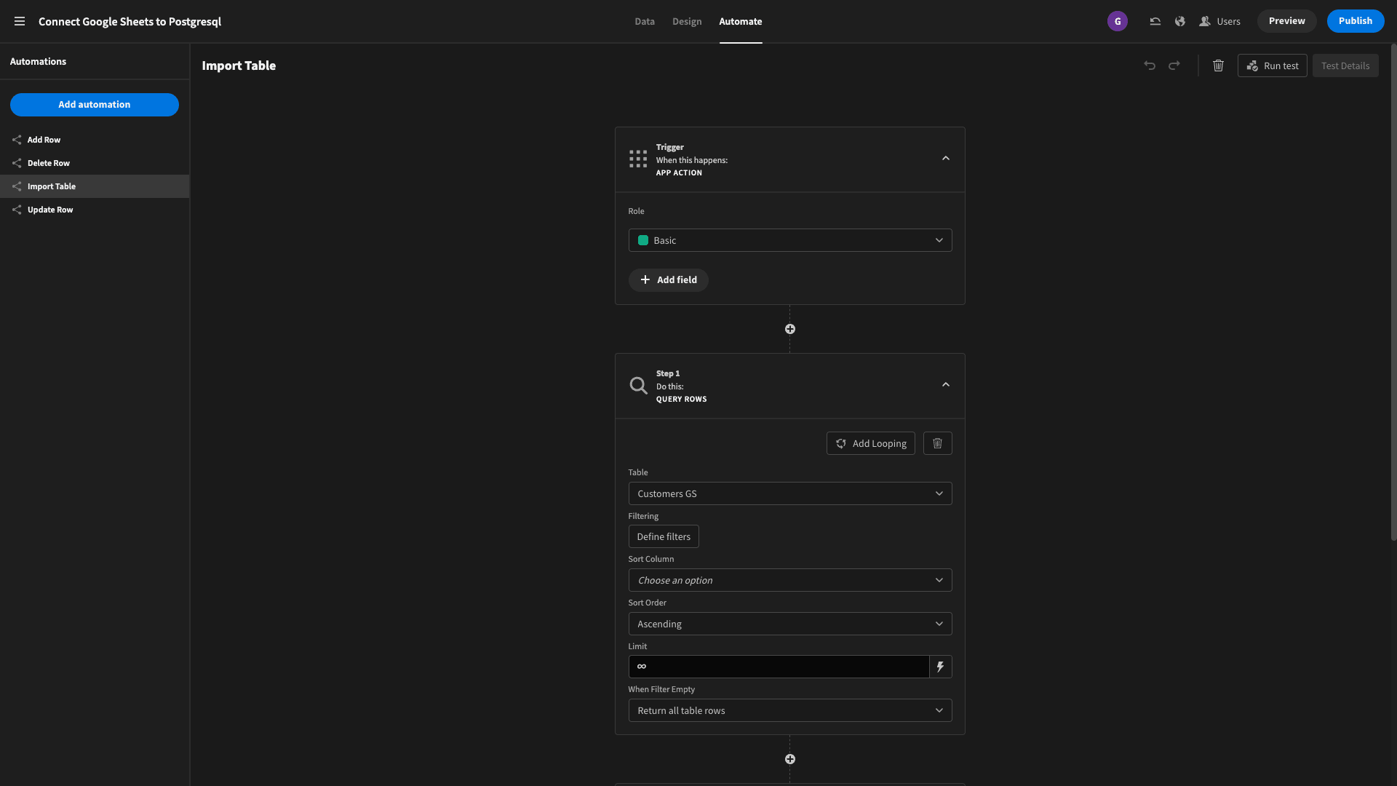
Task: Click the delete automation icon
Action: [1219, 66]
